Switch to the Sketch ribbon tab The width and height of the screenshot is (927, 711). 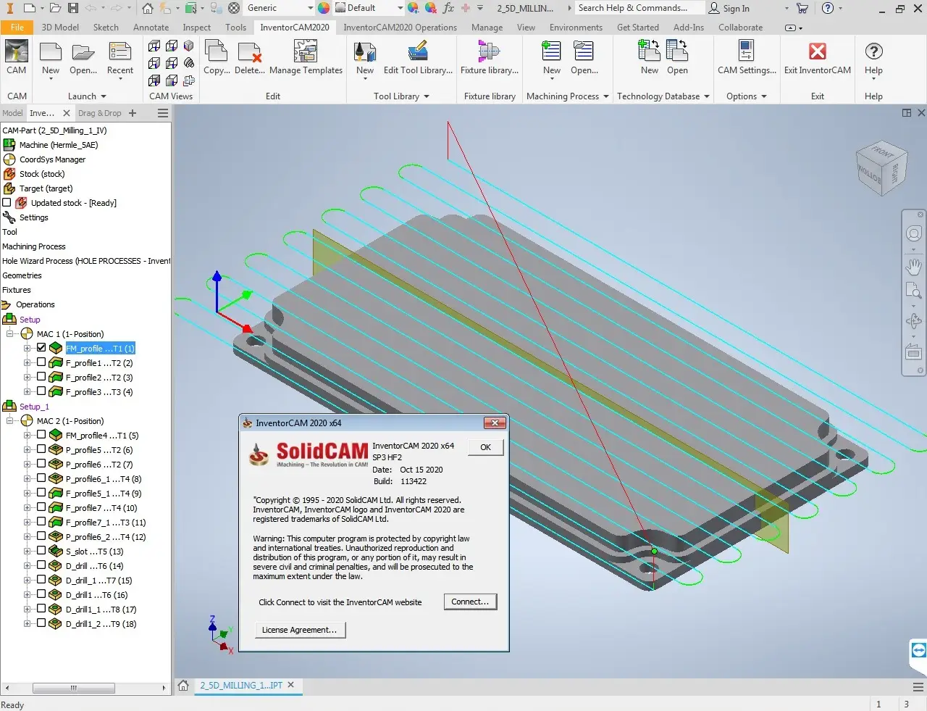click(x=106, y=28)
